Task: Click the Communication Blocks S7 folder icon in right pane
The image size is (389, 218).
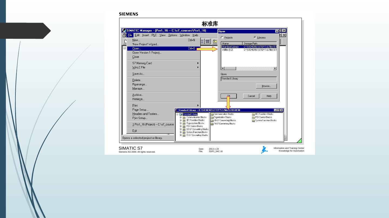Action: 212,114
